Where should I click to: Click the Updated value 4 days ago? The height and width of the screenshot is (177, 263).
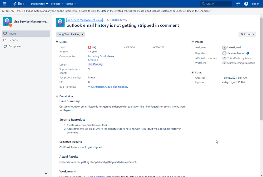pos(233,82)
